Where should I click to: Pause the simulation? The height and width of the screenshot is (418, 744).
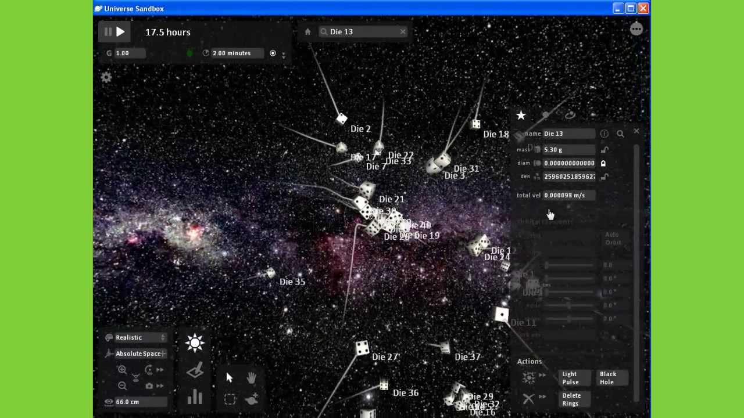[108, 32]
